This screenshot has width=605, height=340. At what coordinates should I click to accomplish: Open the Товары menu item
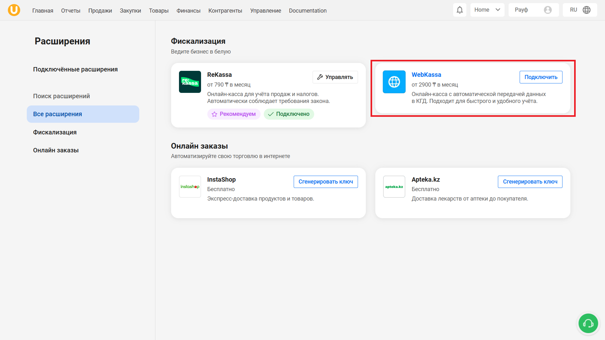pos(158,11)
